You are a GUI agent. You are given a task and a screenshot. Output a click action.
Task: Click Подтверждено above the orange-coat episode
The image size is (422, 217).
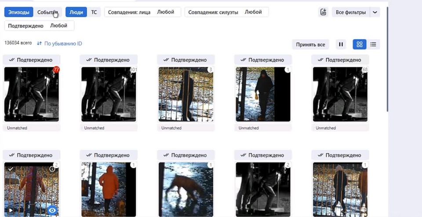pos(109,155)
